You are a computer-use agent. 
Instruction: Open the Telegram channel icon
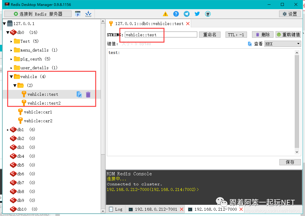[187, 14]
